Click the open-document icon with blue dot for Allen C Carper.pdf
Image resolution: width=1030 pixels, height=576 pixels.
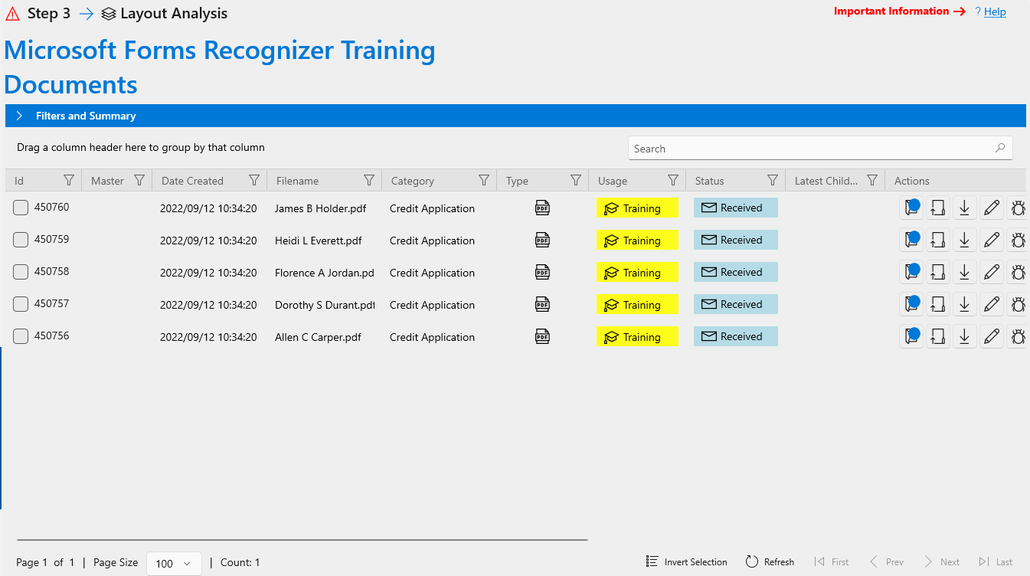pyautogui.click(x=911, y=336)
